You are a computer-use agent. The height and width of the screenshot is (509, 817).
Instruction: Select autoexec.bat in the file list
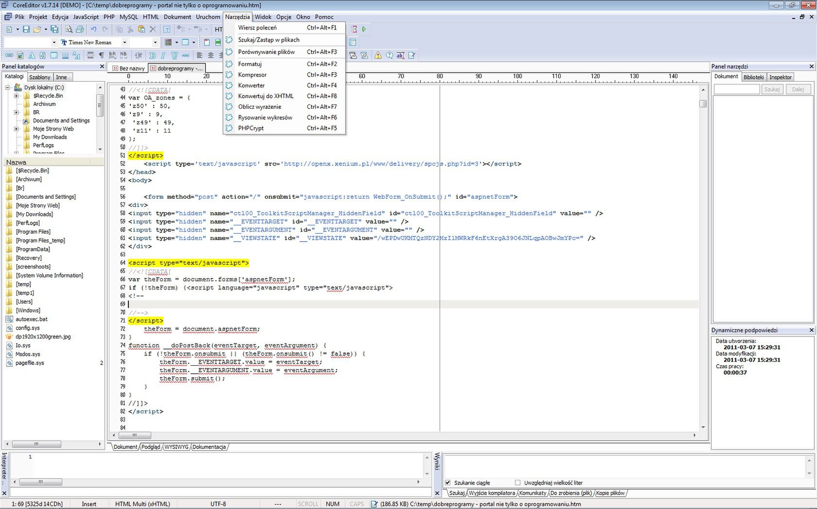[x=32, y=319]
